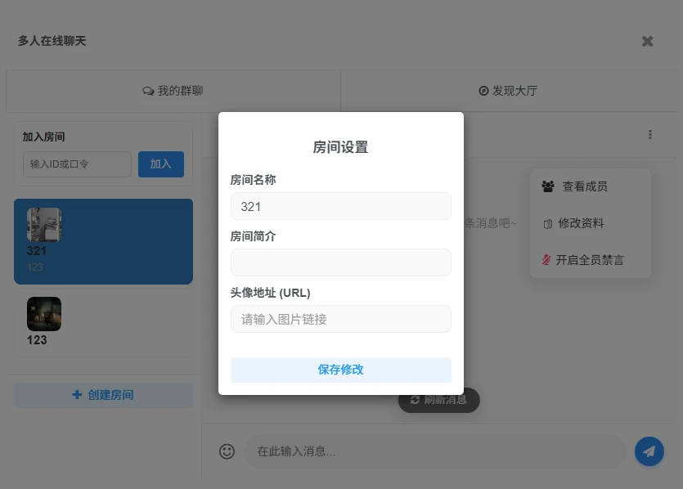This screenshot has height=489, width=683.
Task: Click 查看成员 to view members
Action: pyautogui.click(x=583, y=186)
